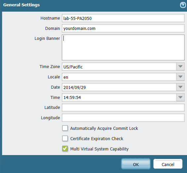Image resolution: width=187 pixels, height=173 pixels.
Task: Enable Certificate Expiration Check checkbox
Action: [65, 138]
